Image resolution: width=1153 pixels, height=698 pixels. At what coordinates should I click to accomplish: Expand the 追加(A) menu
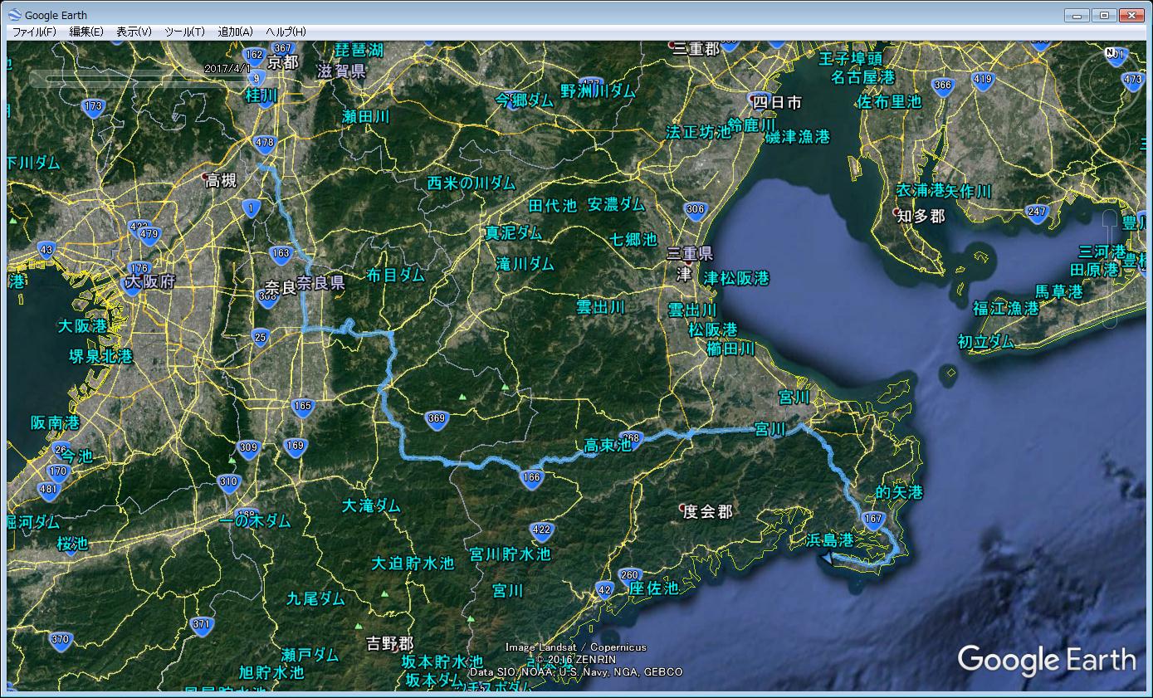[x=235, y=32]
